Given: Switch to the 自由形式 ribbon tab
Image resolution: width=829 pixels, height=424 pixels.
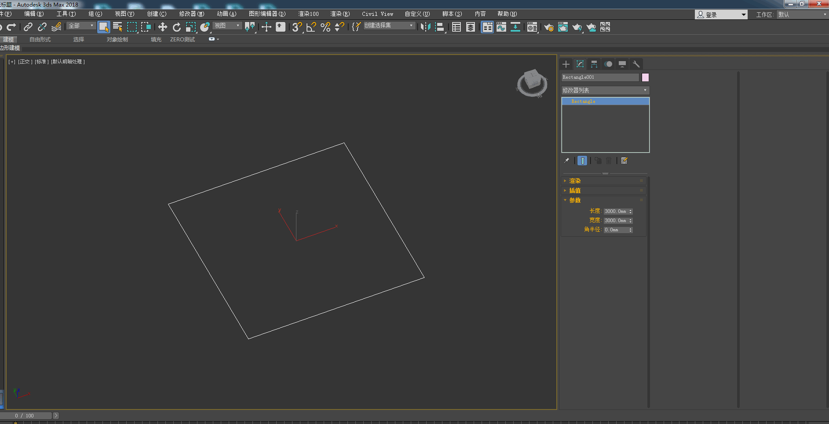Looking at the screenshot, I should 40,40.
